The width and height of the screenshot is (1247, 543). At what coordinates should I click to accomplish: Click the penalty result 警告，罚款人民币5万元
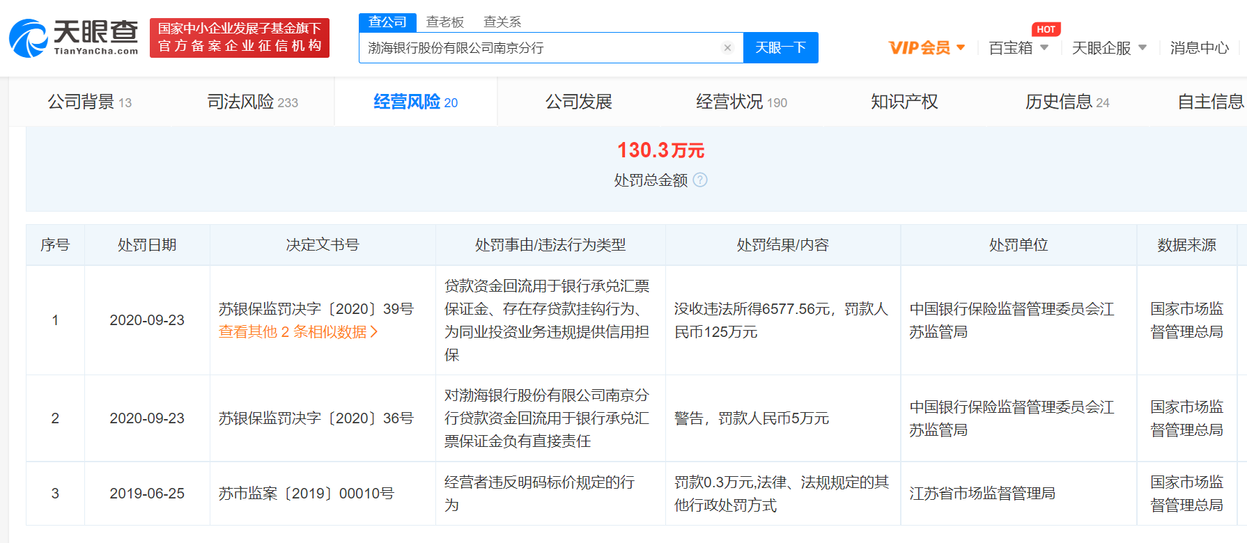pyautogui.click(x=752, y=418)
